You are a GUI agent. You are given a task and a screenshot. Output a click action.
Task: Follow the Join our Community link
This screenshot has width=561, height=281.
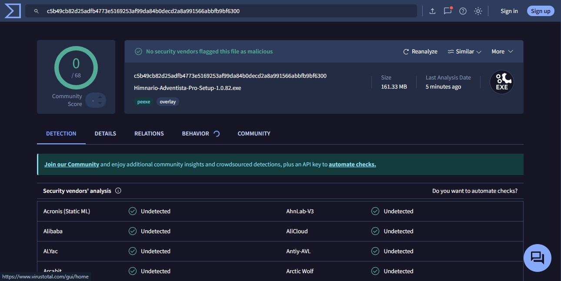click(x=72, y=165)
